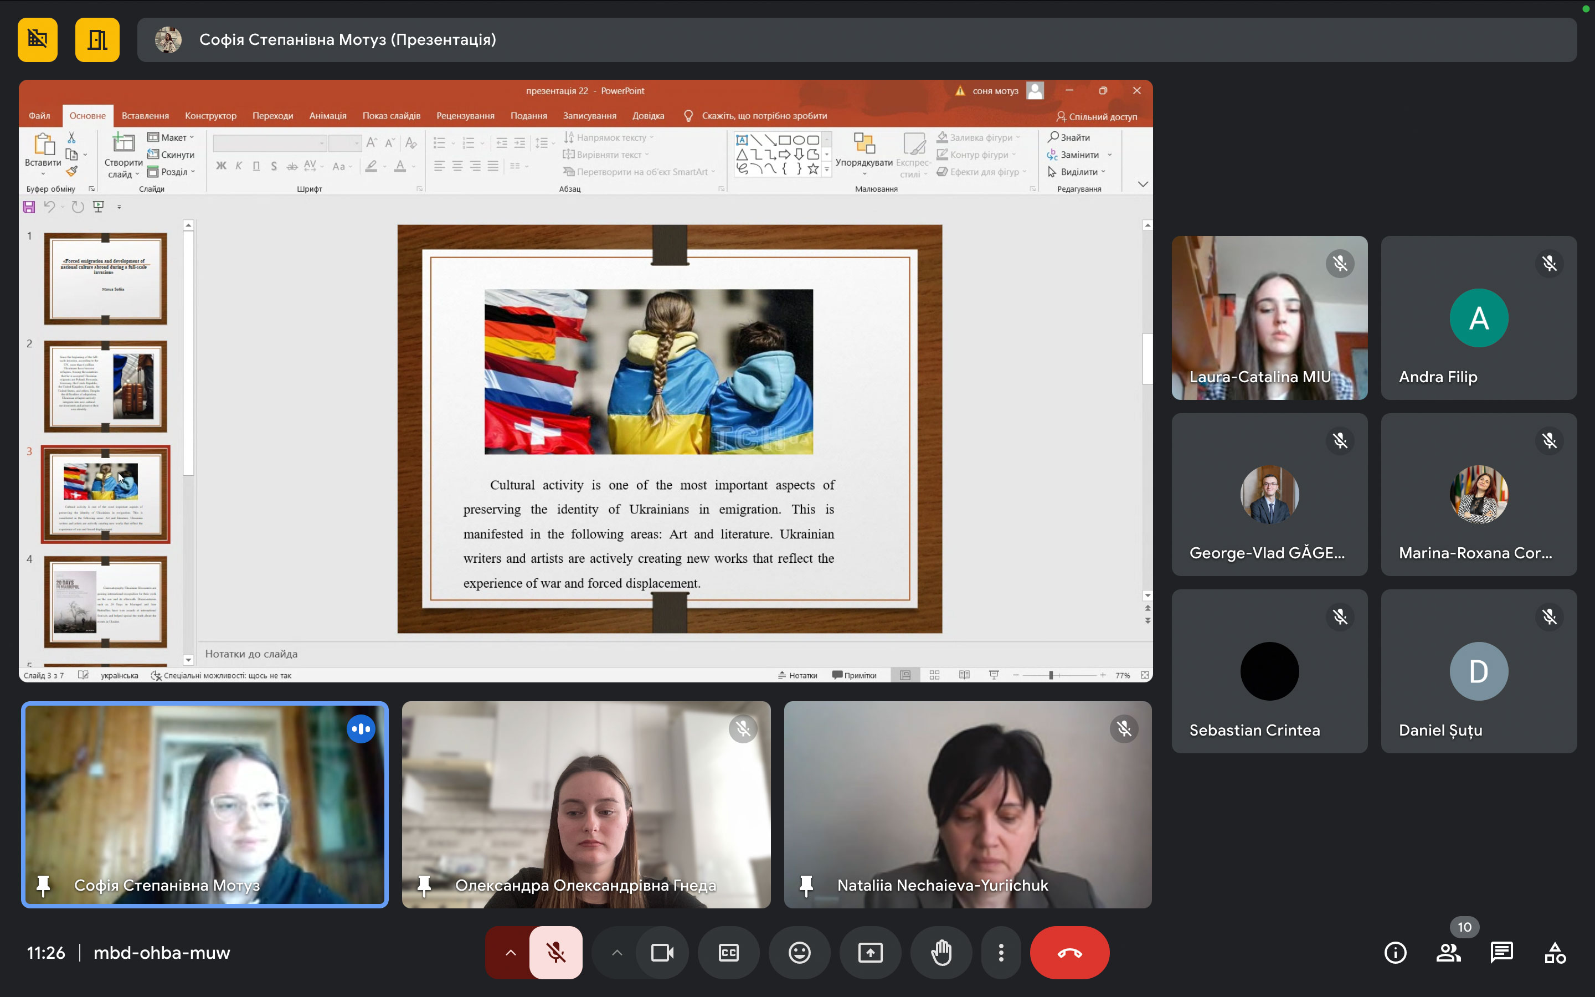Click the yellow layout icon at top
Viewport: 1595px width, 997px height.
coord(97,39)
